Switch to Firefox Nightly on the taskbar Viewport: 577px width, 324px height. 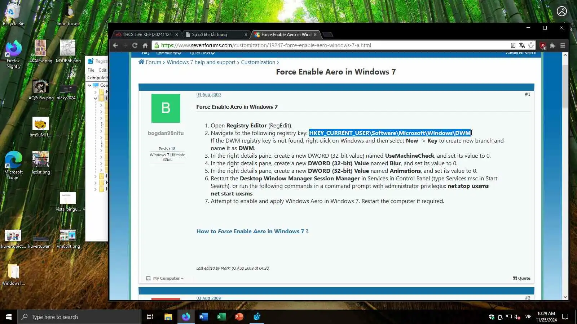[x=186, y=317]
